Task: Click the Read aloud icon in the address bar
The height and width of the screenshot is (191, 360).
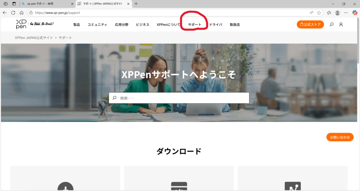Action: (311, 13)
